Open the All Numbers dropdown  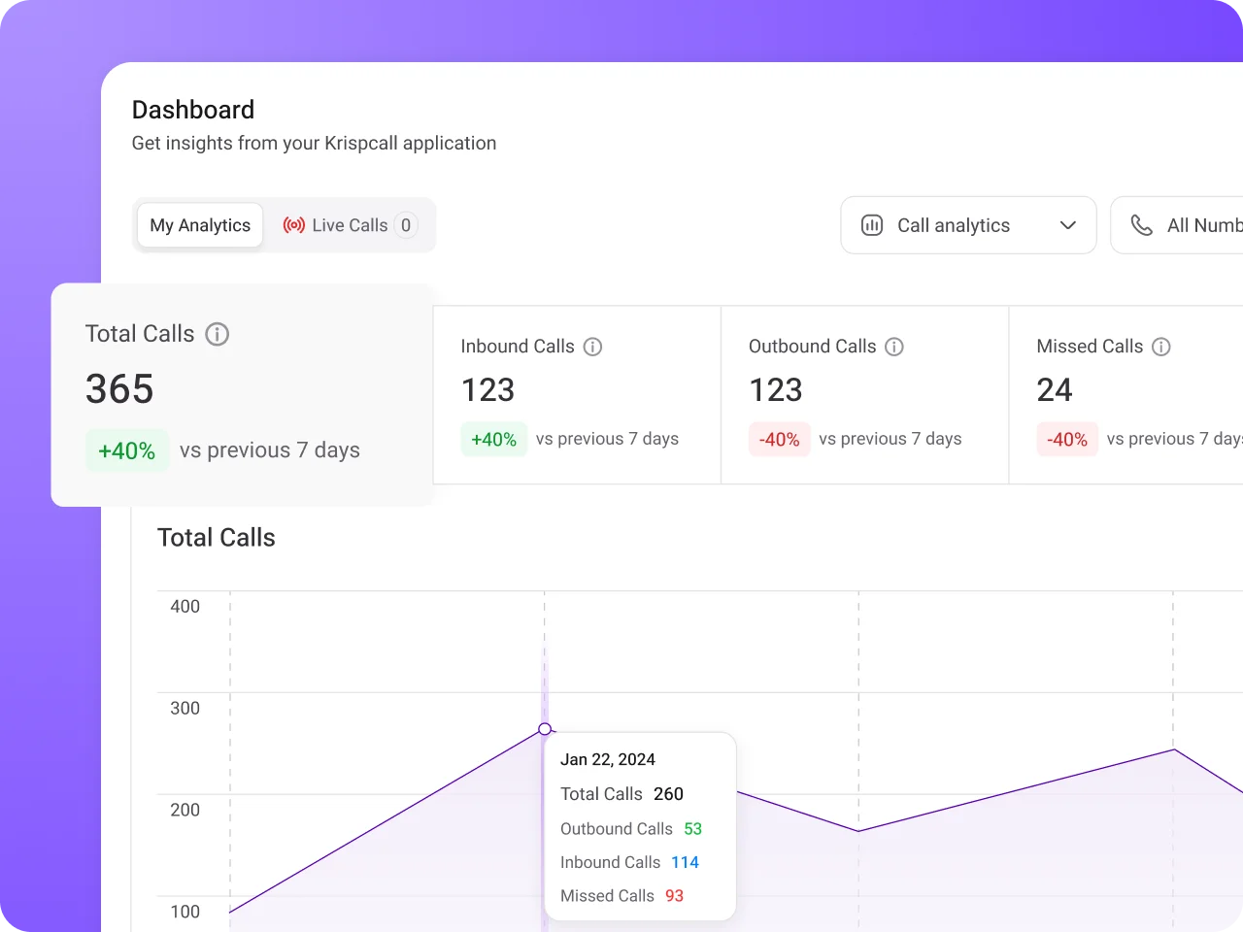[x=1177, y=225]
